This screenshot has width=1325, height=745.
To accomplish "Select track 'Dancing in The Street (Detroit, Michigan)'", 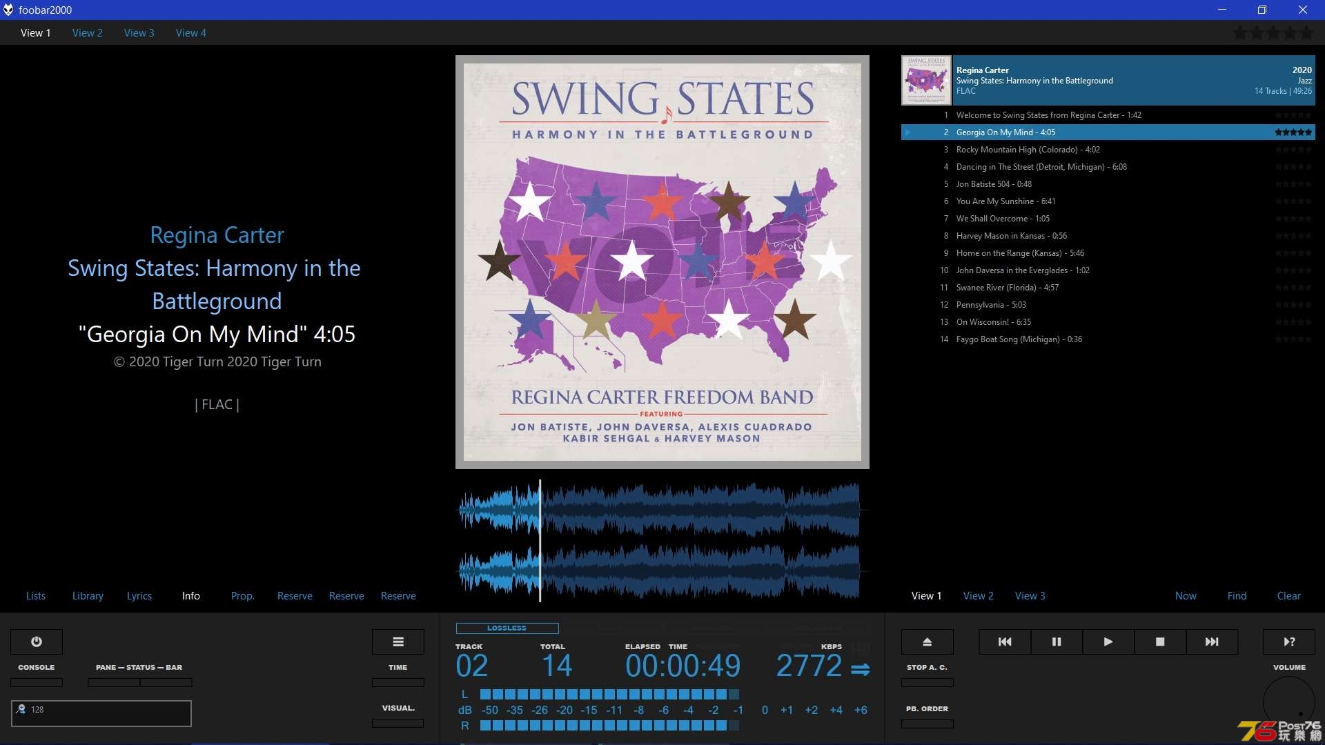I will pos(1108,167).
